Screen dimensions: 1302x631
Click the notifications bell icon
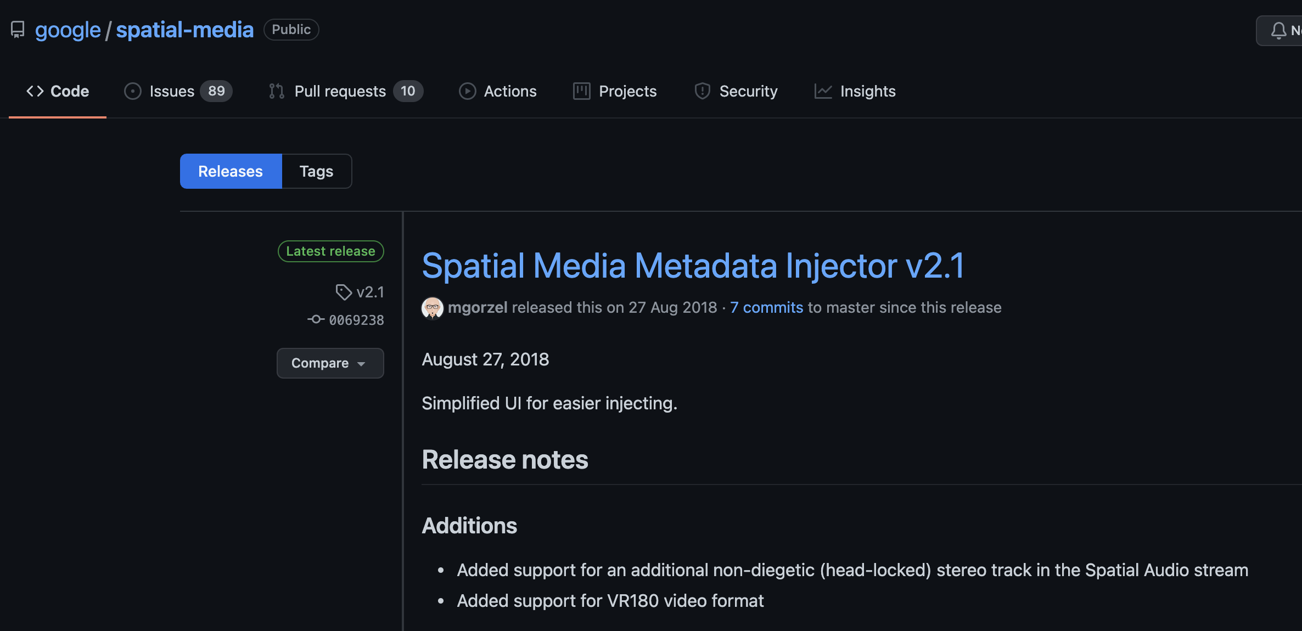1278,31
